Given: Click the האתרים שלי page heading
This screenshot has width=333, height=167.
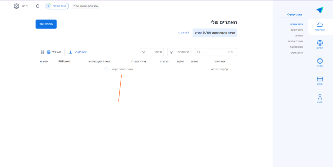Looking at the screenshot, I should (224, 22).
